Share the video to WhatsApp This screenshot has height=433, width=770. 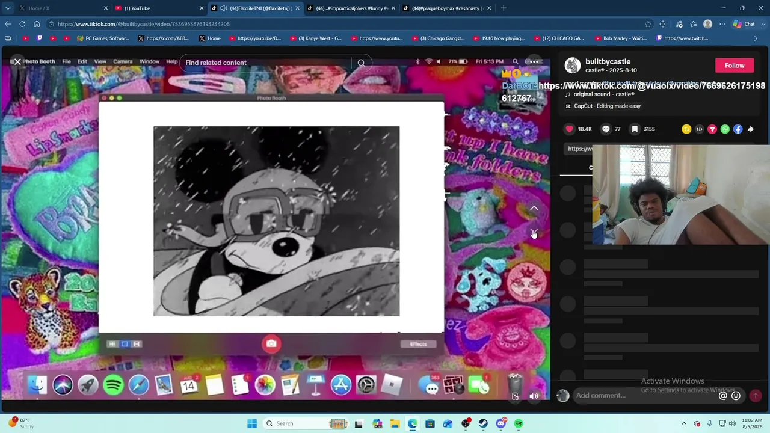coord(725,129)
